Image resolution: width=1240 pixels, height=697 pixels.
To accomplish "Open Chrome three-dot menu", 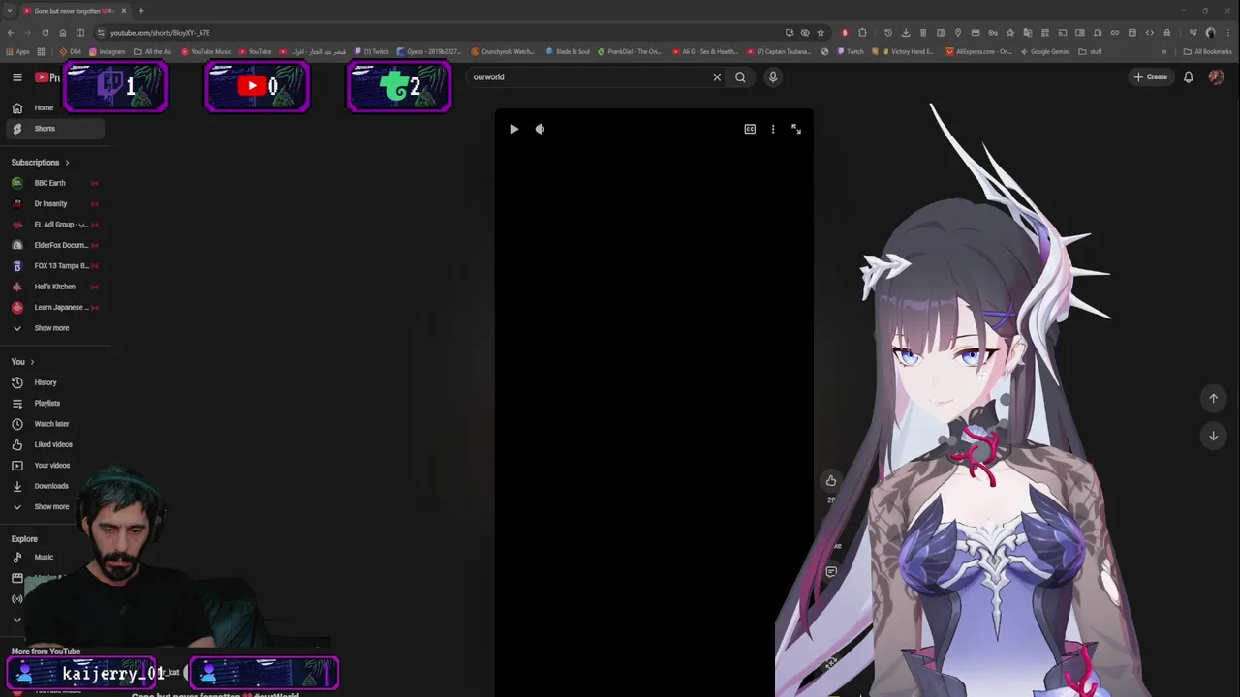I will point(1228,32).
